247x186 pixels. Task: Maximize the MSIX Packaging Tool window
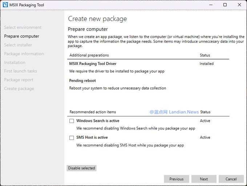[x=225, y=5]
